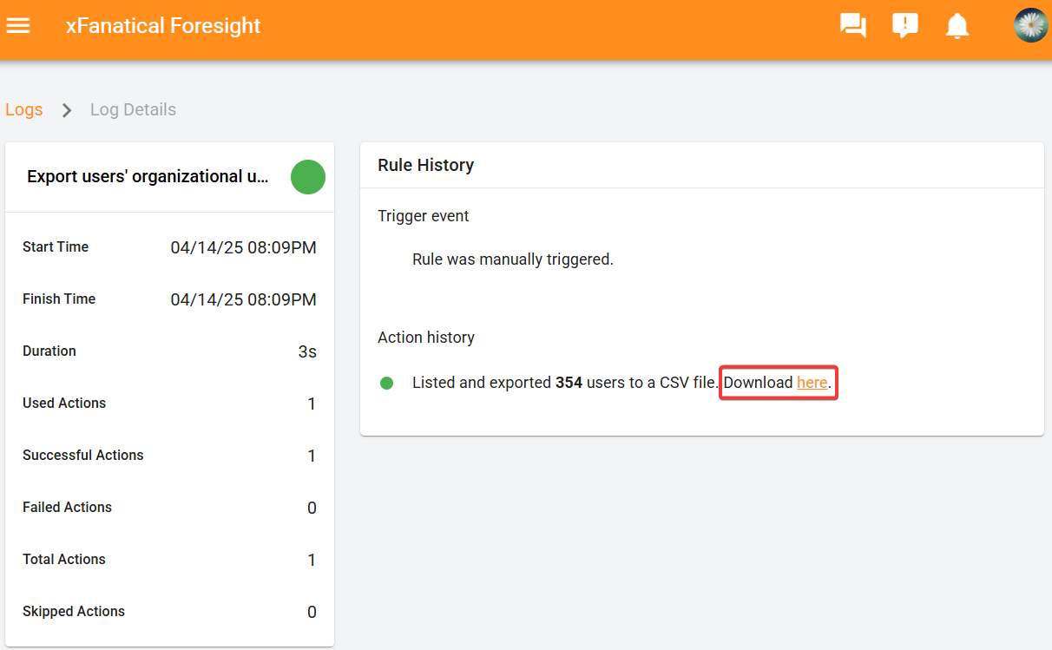Click the Successful Actions label
The height and width of the screenshot is (650, 1052).
pyautogui.click(x=83, y=456)
